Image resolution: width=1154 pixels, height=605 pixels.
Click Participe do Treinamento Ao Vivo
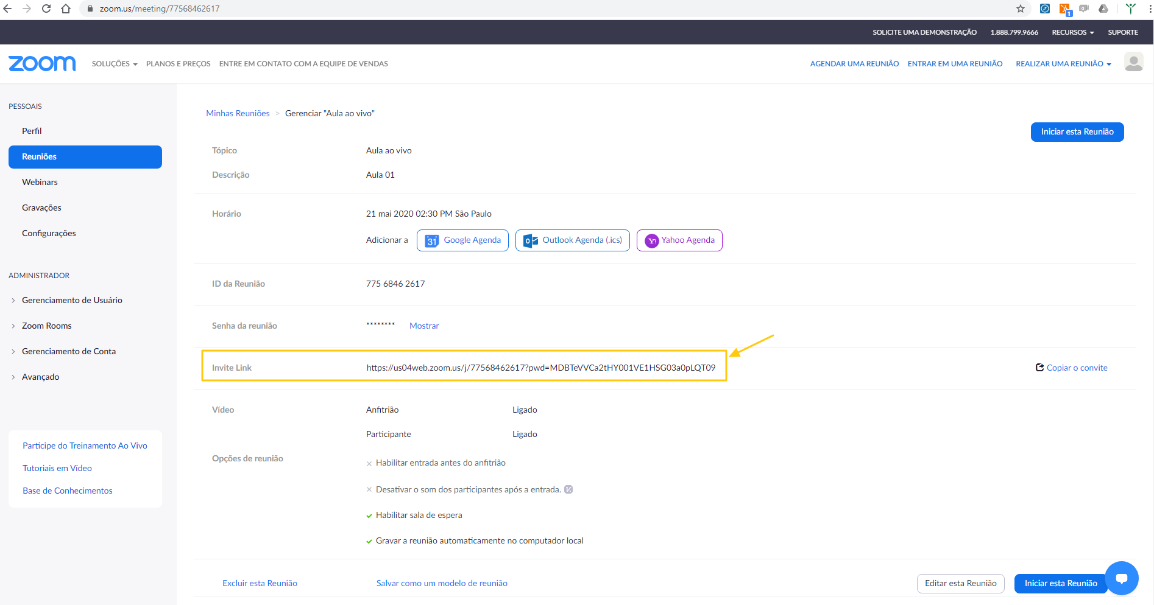[x=85, y=446]
